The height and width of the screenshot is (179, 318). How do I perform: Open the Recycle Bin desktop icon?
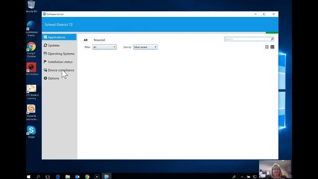(x=31, y=6)
